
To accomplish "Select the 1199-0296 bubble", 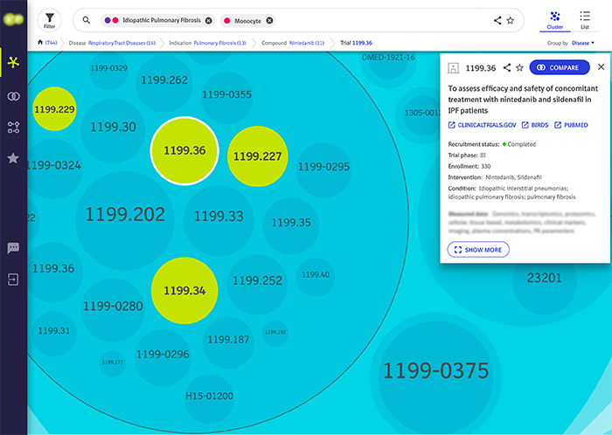I will pyautogui.click(x=163, y=358).
